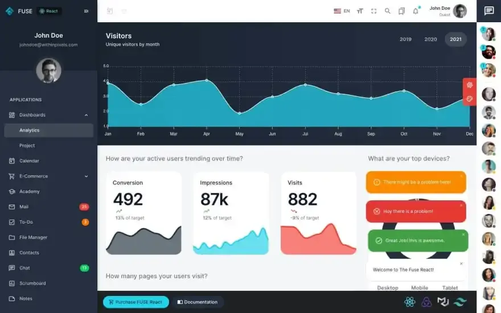
Task: Select the 2021 visitors tab
Action: (455, 39)
